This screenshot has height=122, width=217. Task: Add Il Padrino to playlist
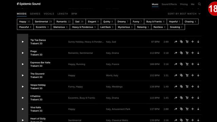[193, 98]
